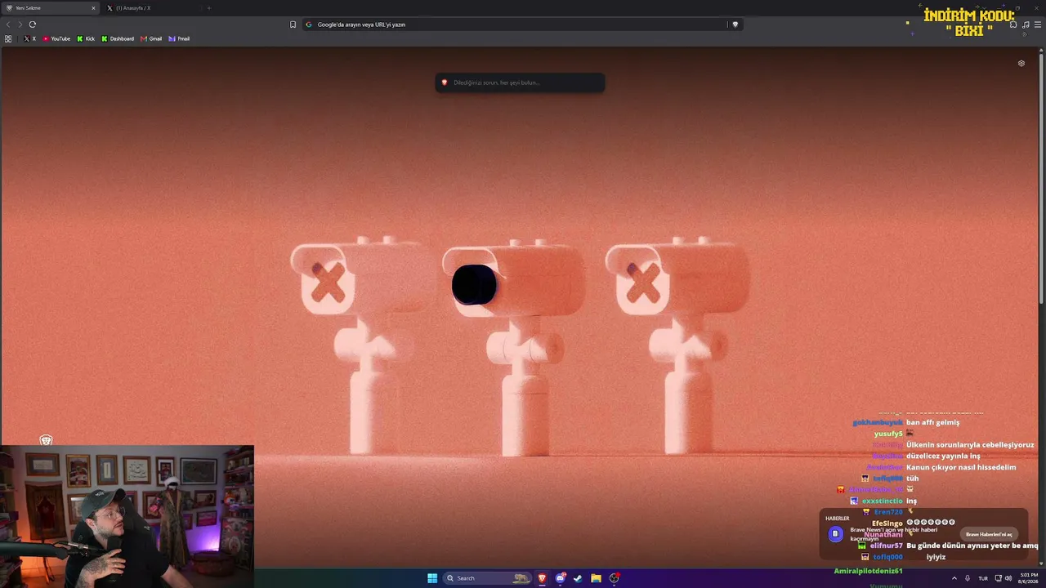Image resolution: width=1046 pixels, height=588 pixels.
Task: Click the Windows taskbar Search box
Action: pos(487,578)
